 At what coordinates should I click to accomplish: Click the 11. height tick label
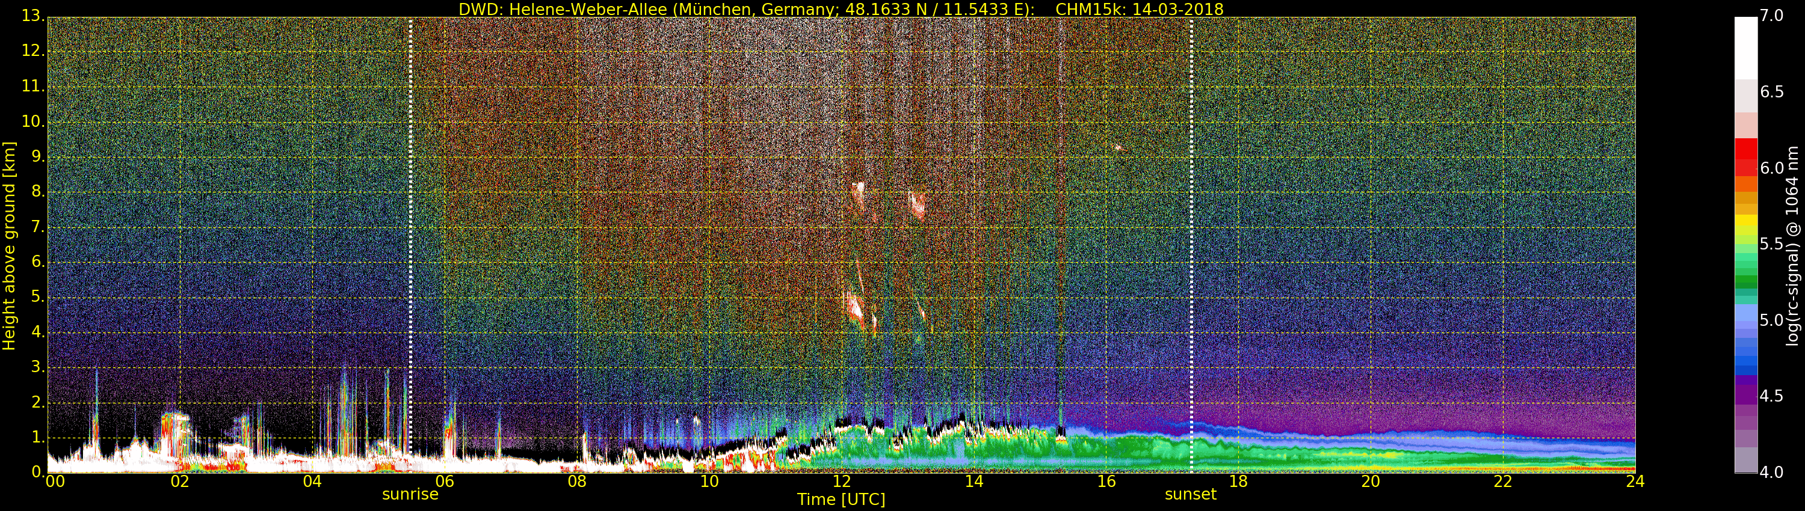[33, 86]
